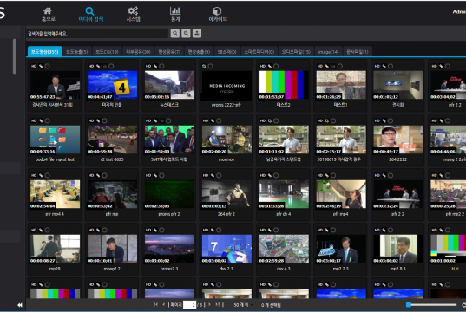Click the tag icon on the 264 2222 card
466x312 pixels.
(x=384, y=120)
